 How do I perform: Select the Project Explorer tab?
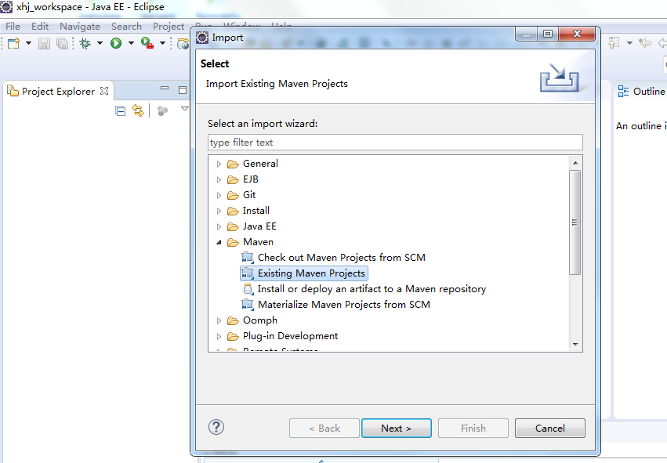pos(58,92)
